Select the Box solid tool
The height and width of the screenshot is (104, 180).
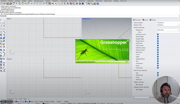coord(1,38)
